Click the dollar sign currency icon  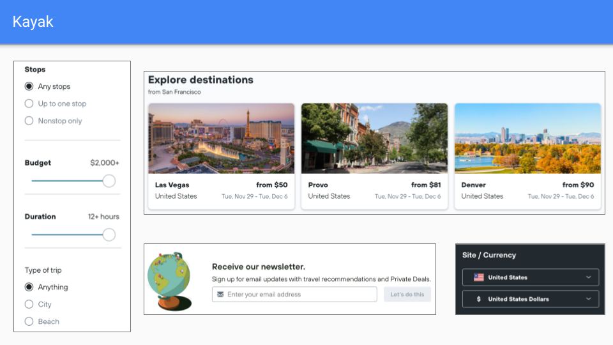[x=478, y=299]
